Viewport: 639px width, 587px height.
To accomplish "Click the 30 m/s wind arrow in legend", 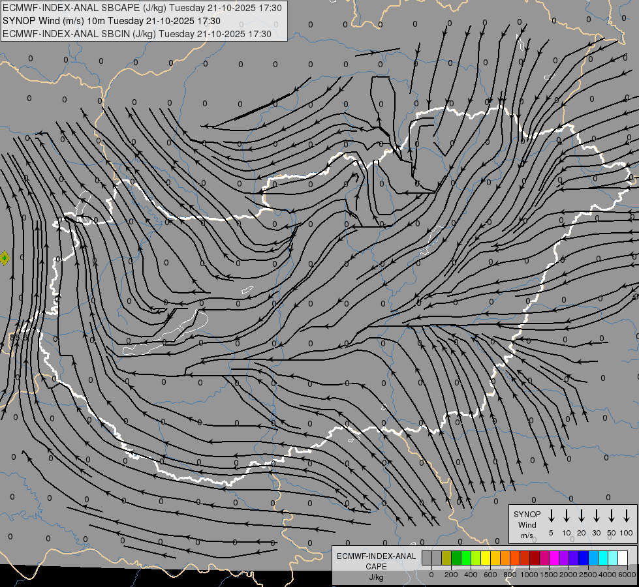I will coord(596,515).
